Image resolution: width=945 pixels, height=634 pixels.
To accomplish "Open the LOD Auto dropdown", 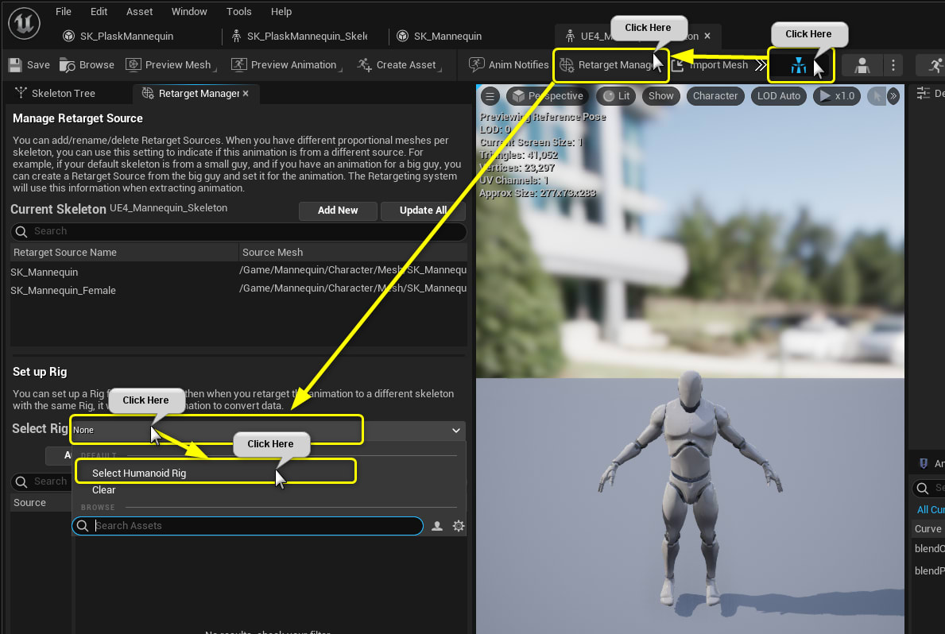I will click(x=778, y=96).
